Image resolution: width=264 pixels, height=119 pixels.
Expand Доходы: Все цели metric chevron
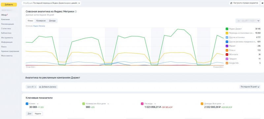point(223,104)
